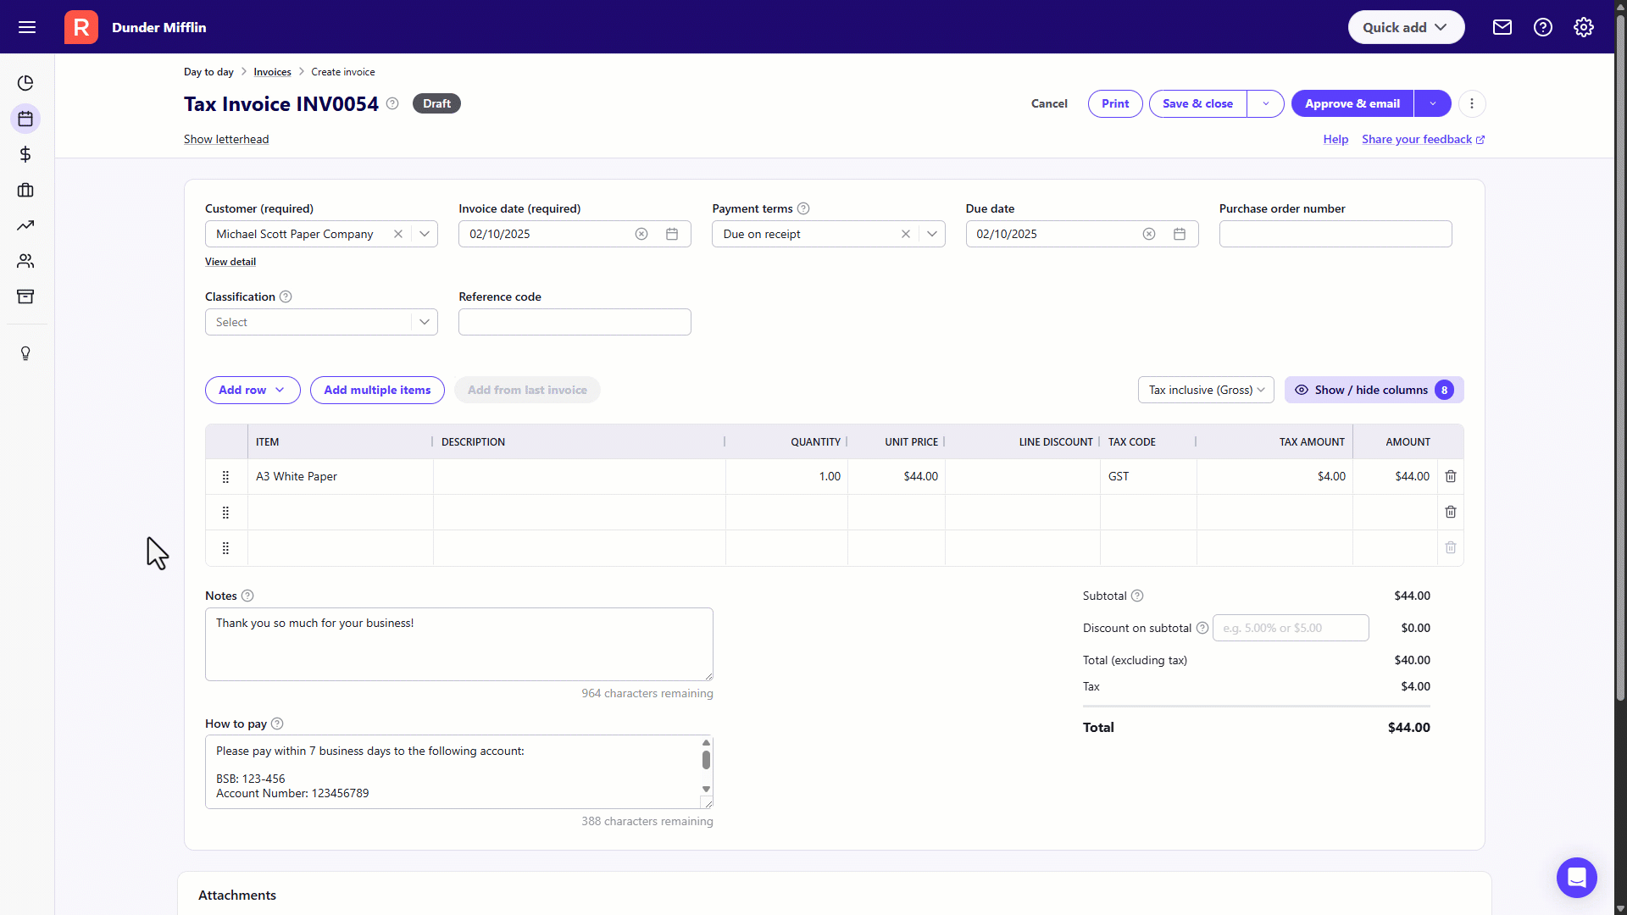Click the mail envelope icon in header
Screen dimensions: 1627x915
1502,27
